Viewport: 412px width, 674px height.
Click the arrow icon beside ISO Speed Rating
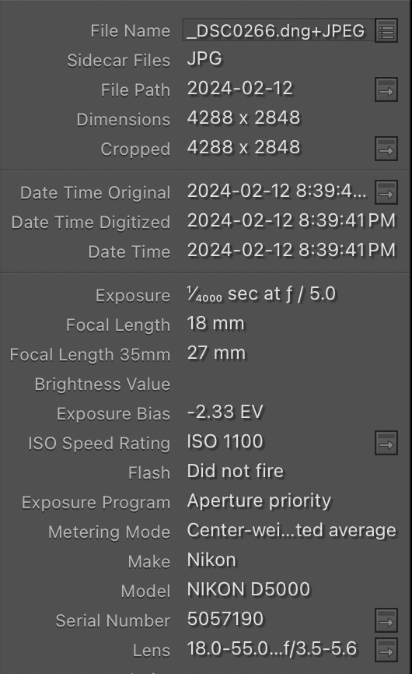tap(386, 443)
